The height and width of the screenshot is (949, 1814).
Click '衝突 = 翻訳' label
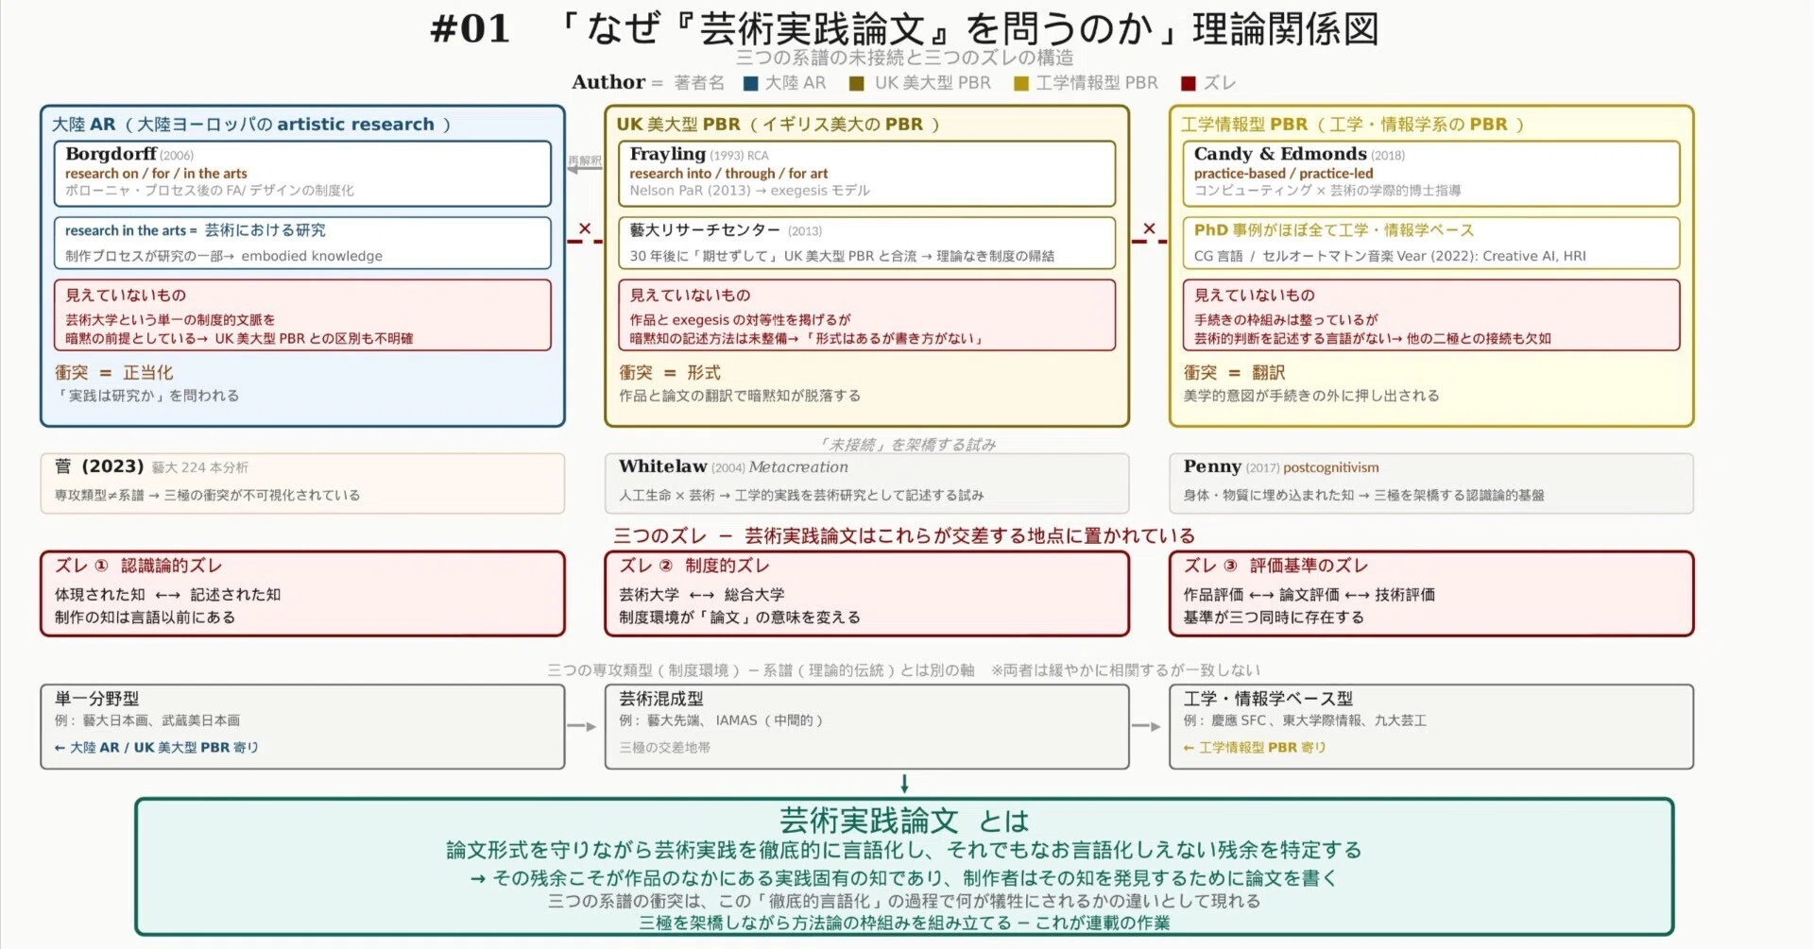click(1234, 373)
